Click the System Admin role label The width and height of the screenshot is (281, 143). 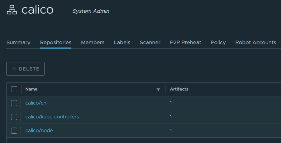[91, 11]
